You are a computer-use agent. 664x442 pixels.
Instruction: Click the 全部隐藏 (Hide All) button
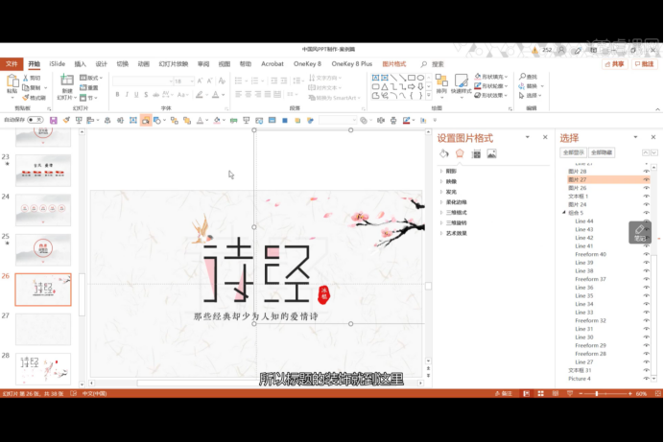(602, 152)
